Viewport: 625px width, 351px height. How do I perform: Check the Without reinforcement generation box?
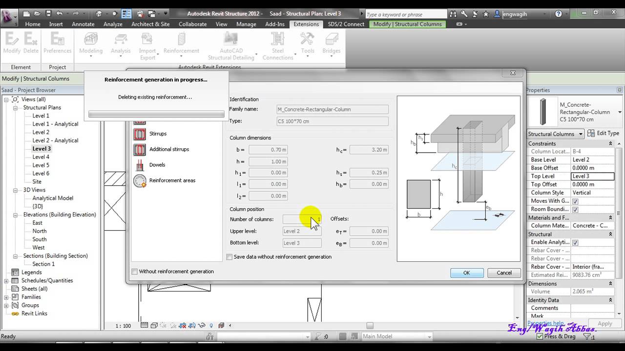[135, 272]
